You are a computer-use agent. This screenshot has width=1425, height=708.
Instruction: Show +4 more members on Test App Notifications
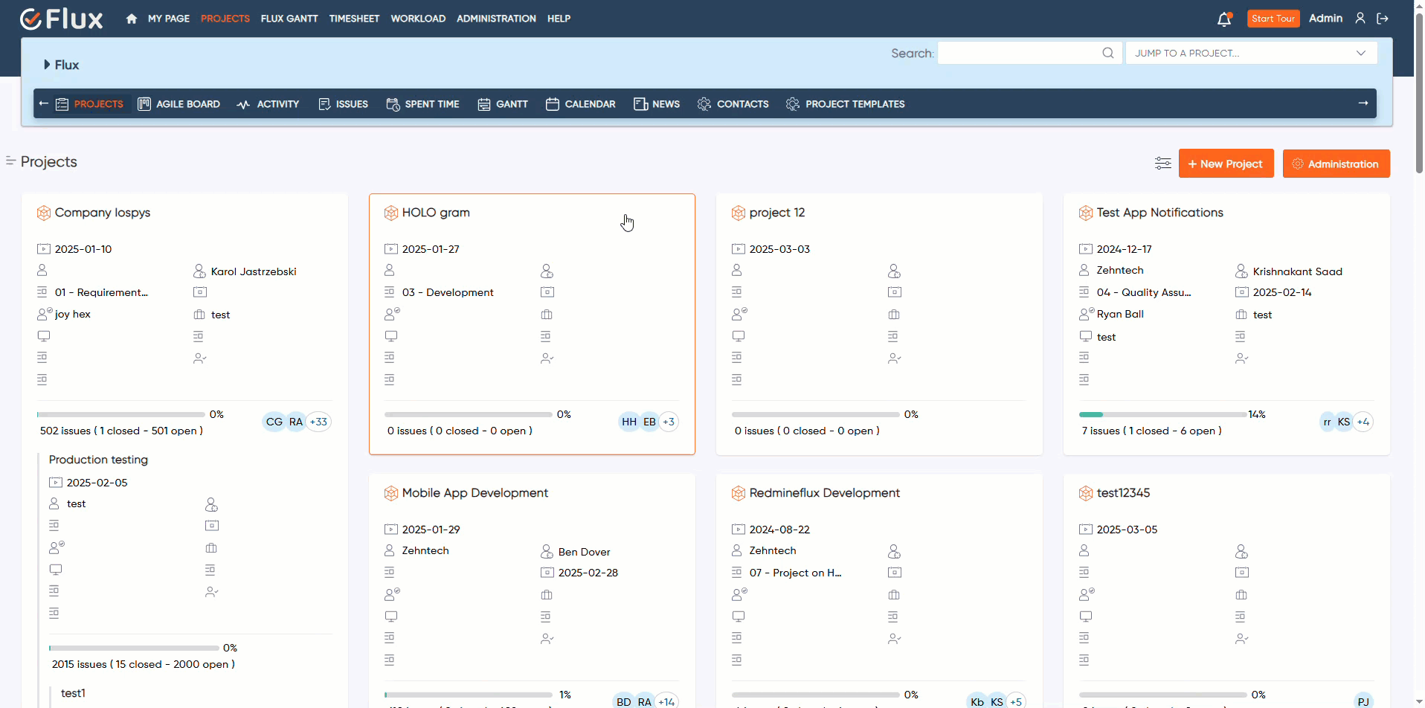coord(1363,422)
